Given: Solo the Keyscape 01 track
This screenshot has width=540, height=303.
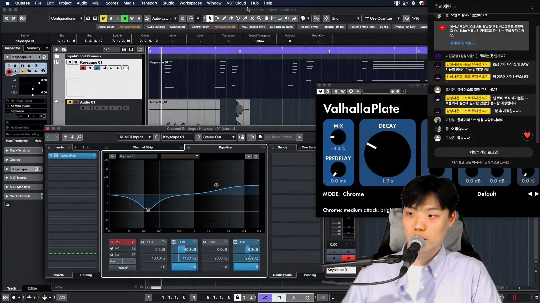Looking at the screenshot, I should pyautogui.click(x=76, y=62).
